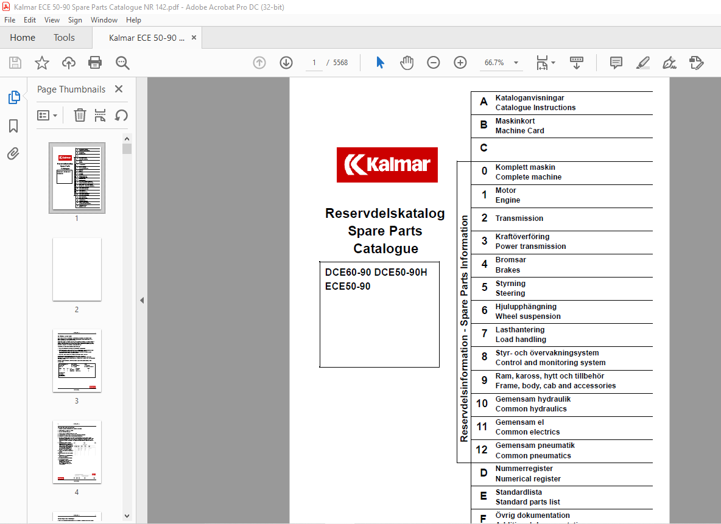Viewport: 721px width, 524px height.
Task: Open the Page Thumbnails sidebar icon
Action: [x=14, y=97]
